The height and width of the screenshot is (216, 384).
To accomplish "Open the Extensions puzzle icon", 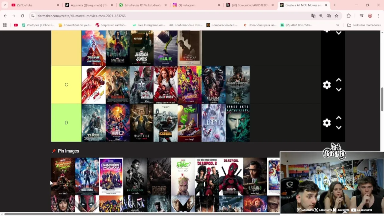I will tap(348, 16).
